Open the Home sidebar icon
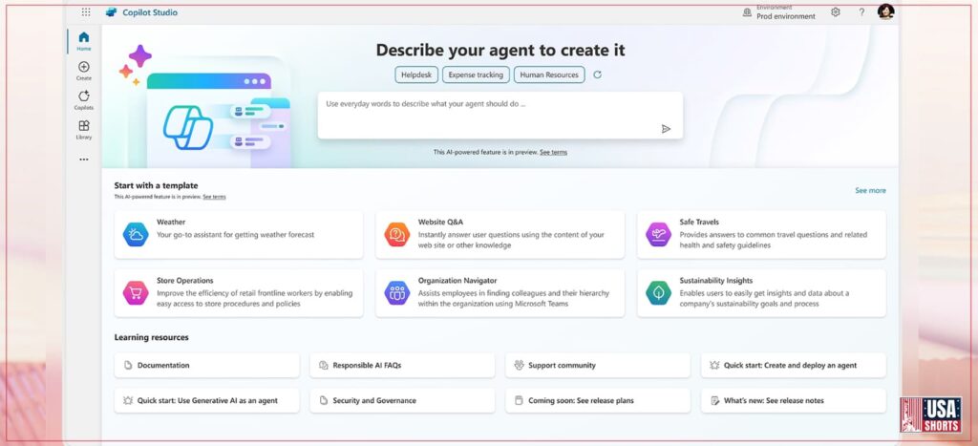 (84, 37)
